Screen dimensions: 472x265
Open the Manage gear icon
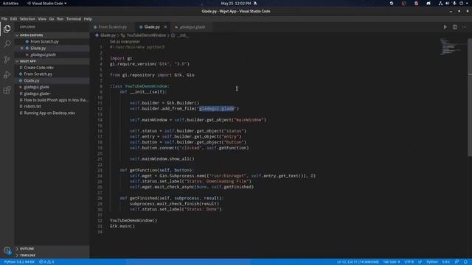pos(7,250)
